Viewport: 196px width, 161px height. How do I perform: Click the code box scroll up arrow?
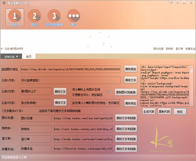[191, 68]
